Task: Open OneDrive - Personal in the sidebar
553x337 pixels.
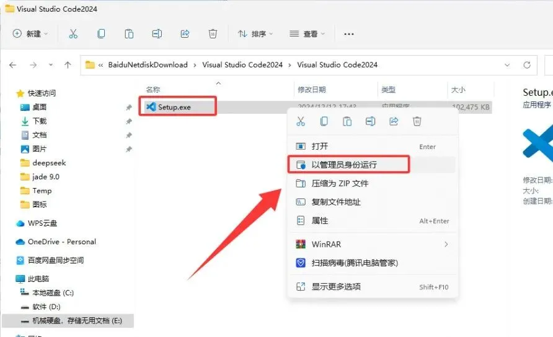Action: [56, 242]
